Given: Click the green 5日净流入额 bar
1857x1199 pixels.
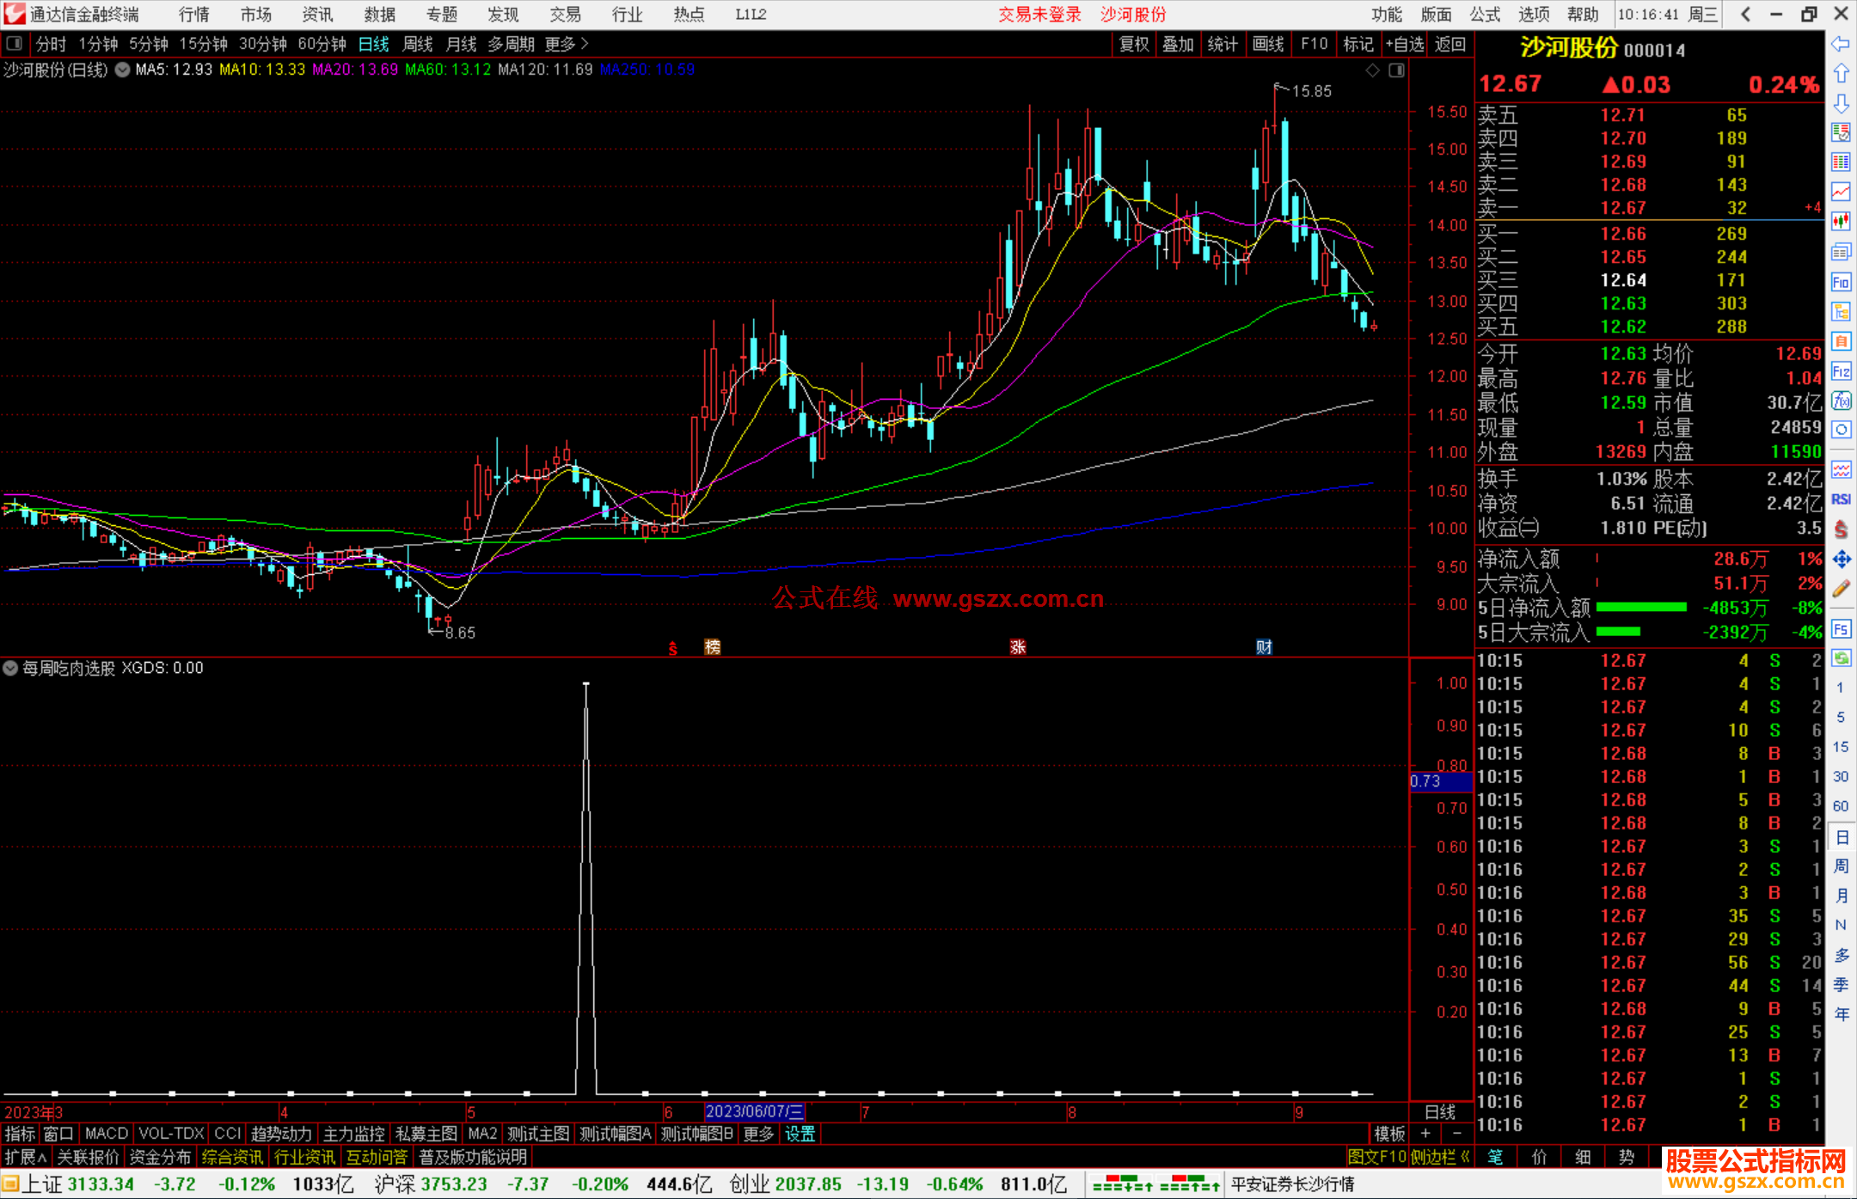Looking at the screenshot, I should pyautogui.click(x=1640, y=608).
